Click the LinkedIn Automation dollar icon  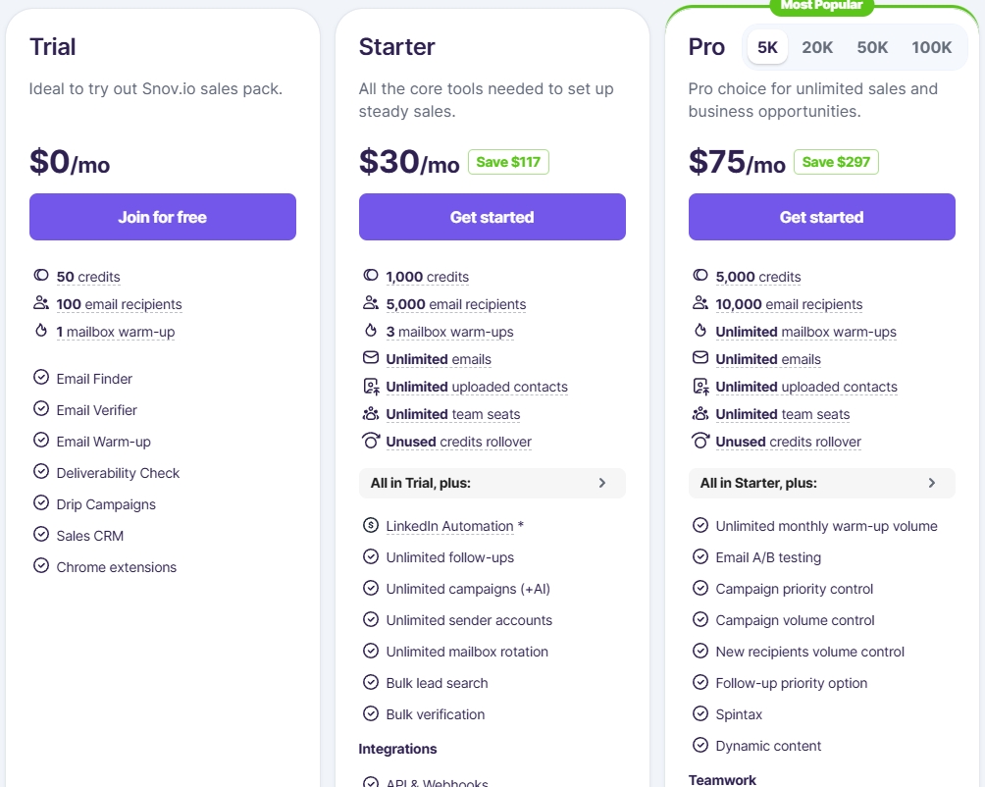tap(371, 525)
